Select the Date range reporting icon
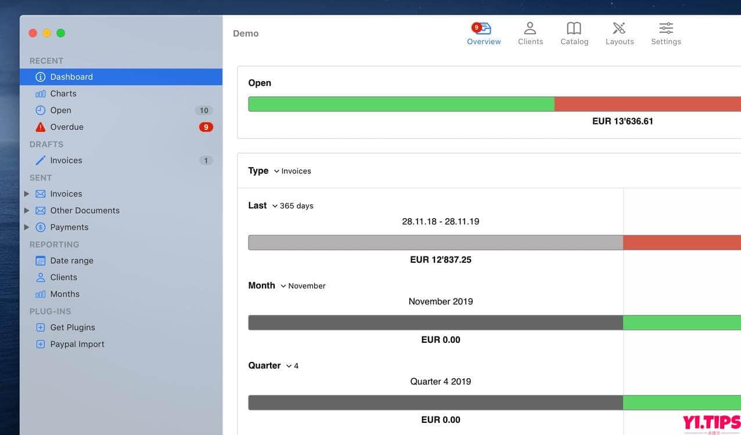The image size is (741, 435). coord(71,260)
